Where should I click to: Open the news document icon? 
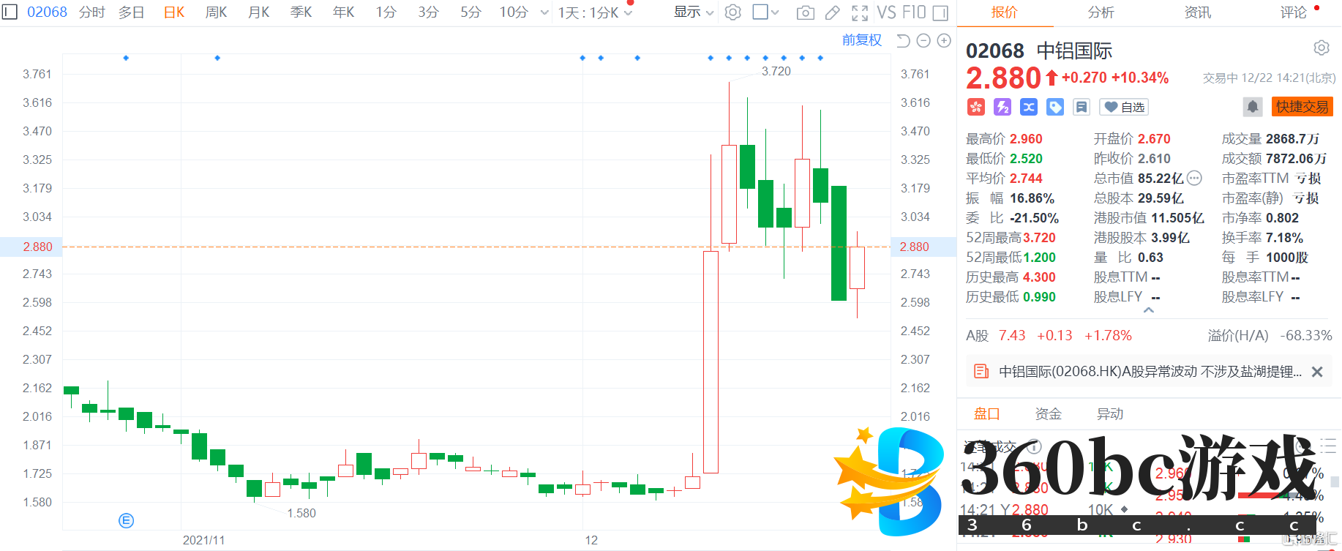pyautogui.click(x=981, y=372)
